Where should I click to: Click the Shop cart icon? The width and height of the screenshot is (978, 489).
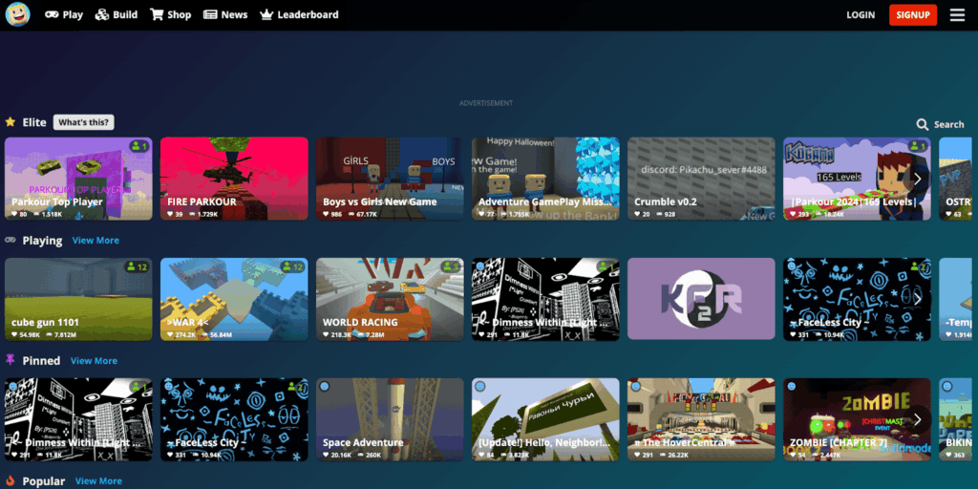[157, 15]
